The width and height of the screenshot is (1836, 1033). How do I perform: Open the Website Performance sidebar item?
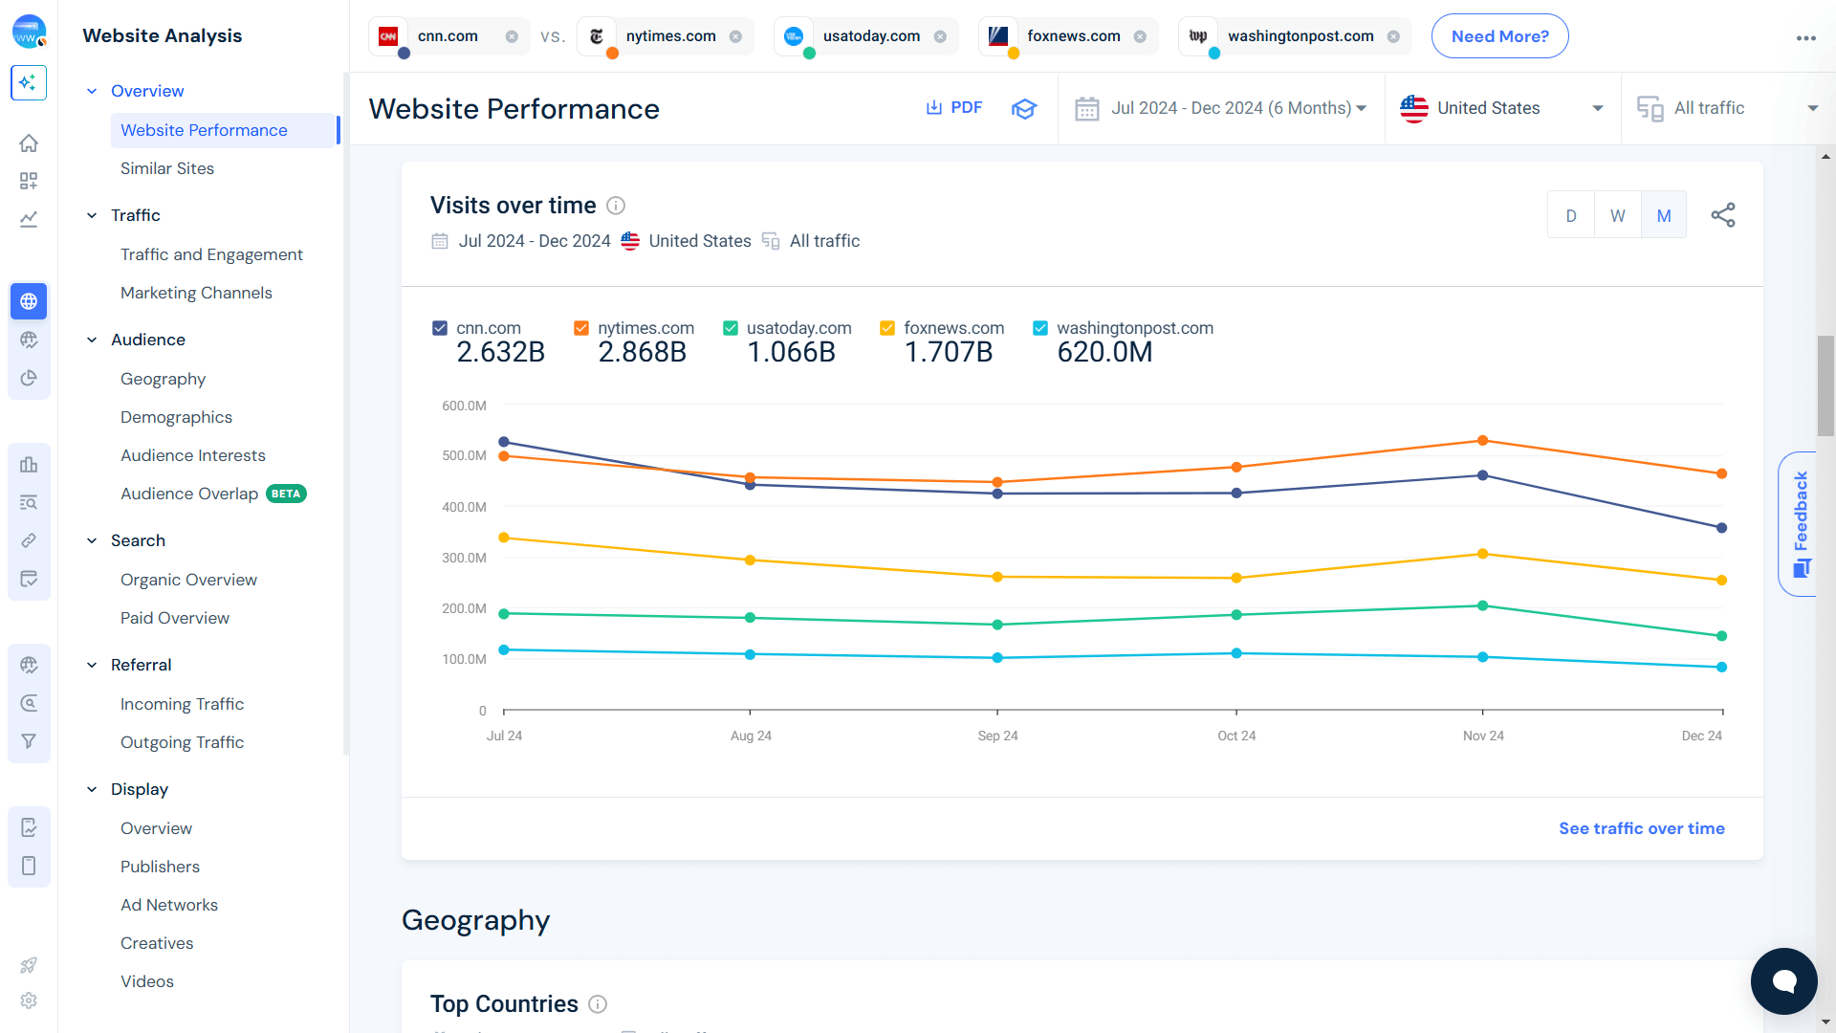coord(225,130)
